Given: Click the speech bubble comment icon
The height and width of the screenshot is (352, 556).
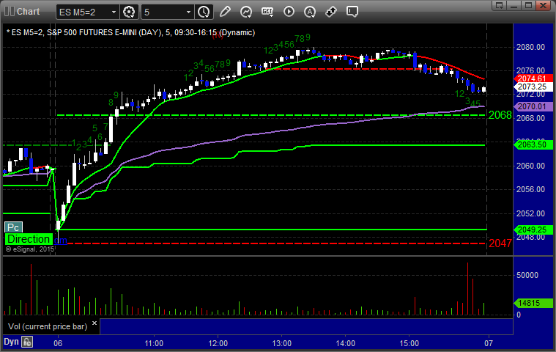Looking at the screenshot, I should [352, 12].
